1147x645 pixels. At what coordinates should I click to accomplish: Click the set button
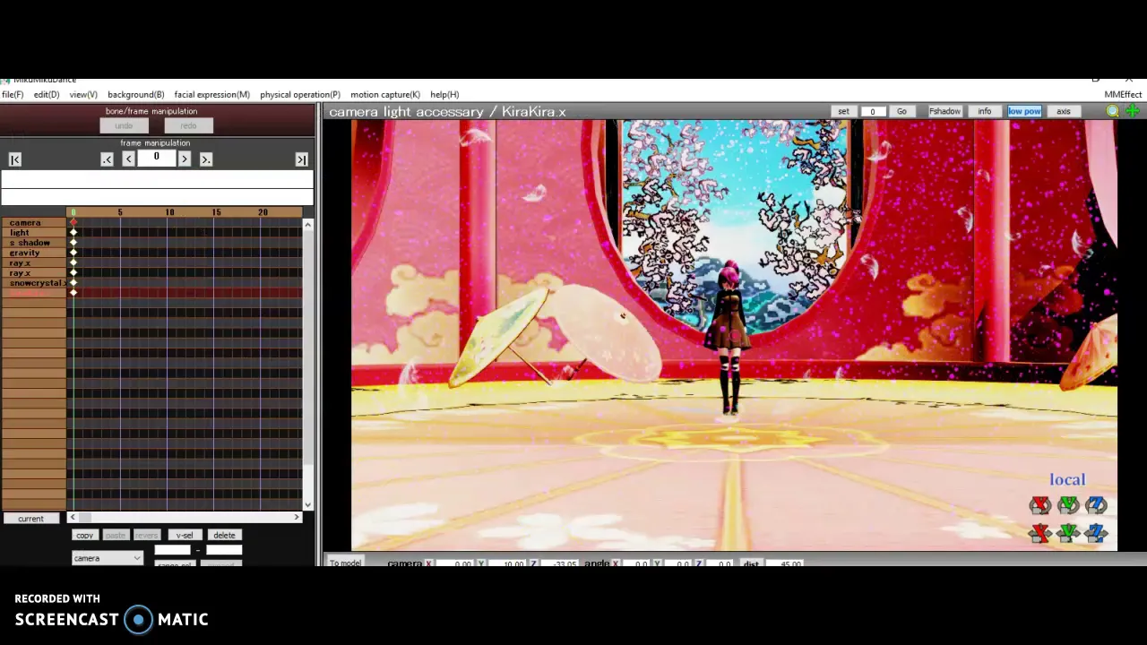(x=843, y=111)
